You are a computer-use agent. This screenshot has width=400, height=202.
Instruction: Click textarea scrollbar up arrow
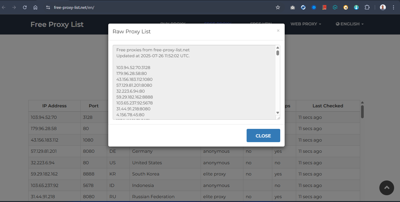point(278,47)
